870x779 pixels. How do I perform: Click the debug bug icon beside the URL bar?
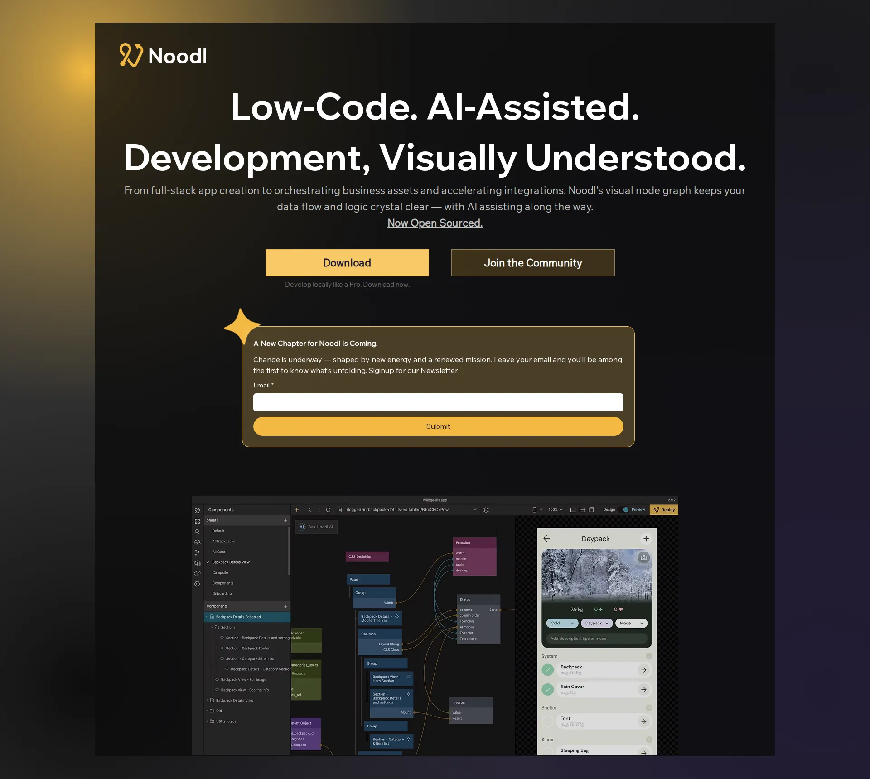coord(486,509)
